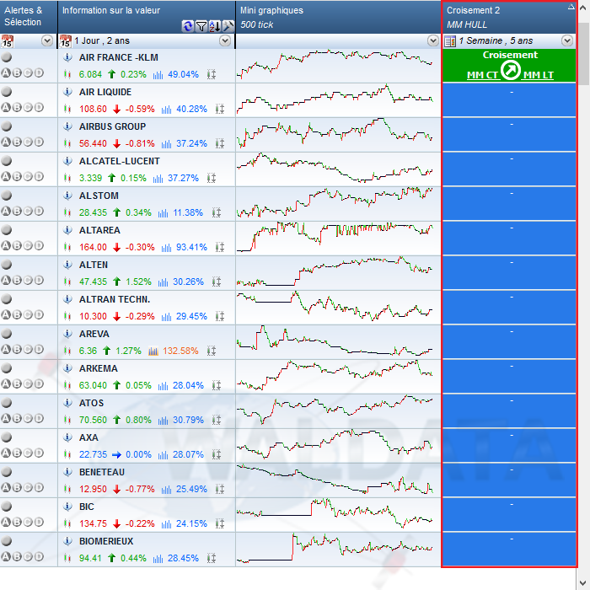The height and width of the screenshot is (590, 590).
Task: Click scrollbar down arrow
Action: coord(583,583)
